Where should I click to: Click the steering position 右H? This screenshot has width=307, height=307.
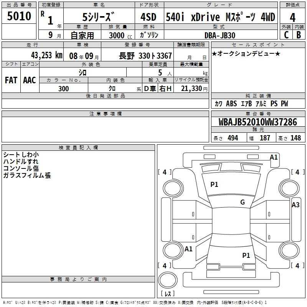tap(165, 89)
